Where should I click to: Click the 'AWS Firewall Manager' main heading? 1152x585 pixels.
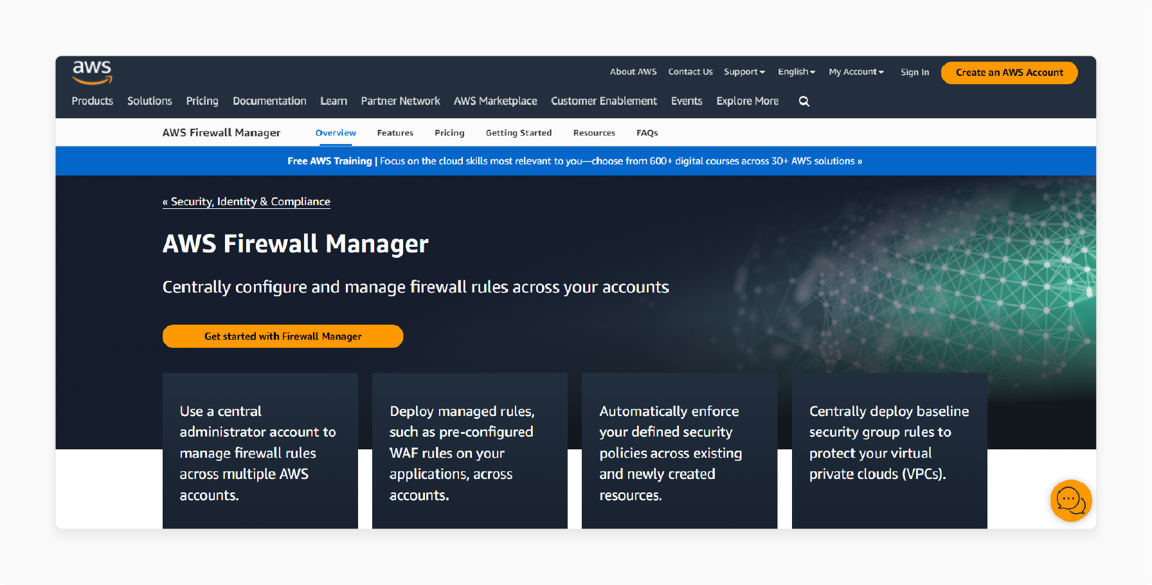(x=296, y=244)
